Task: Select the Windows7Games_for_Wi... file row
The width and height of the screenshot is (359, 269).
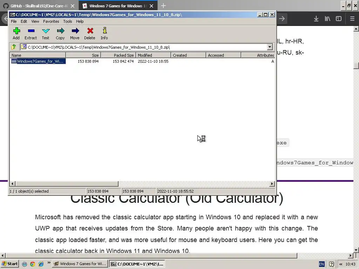Action: (142, 61)
